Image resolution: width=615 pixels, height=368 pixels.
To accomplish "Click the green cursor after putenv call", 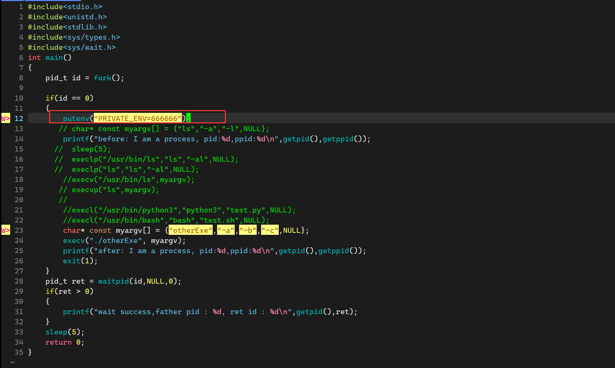I will (x=189, y=118).
